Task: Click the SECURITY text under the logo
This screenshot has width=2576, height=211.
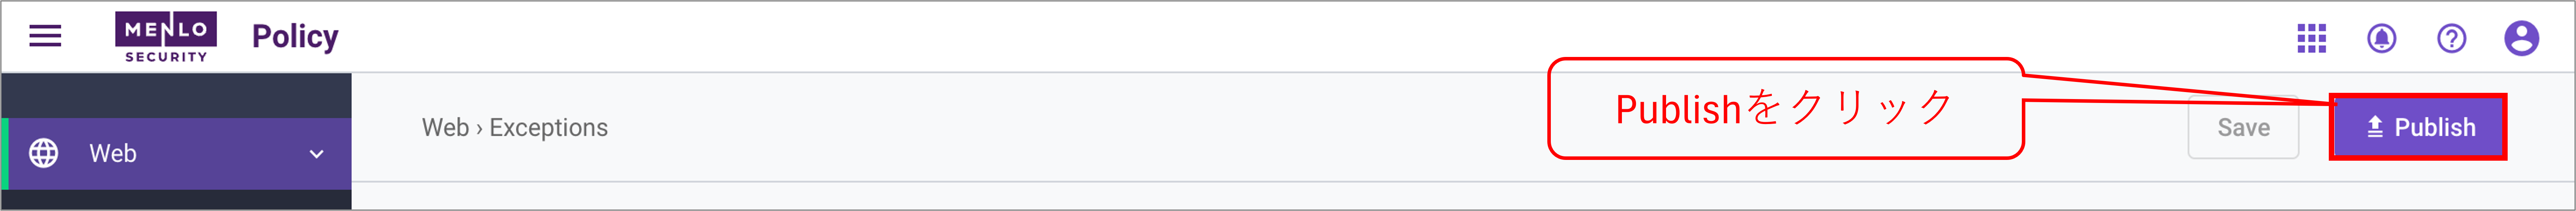Action: pyautogui.click(x=166, y=57)
